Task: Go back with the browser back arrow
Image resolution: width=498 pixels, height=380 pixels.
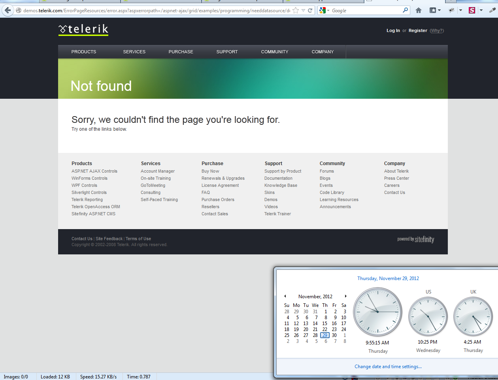Action: click(x=8, y=10)
